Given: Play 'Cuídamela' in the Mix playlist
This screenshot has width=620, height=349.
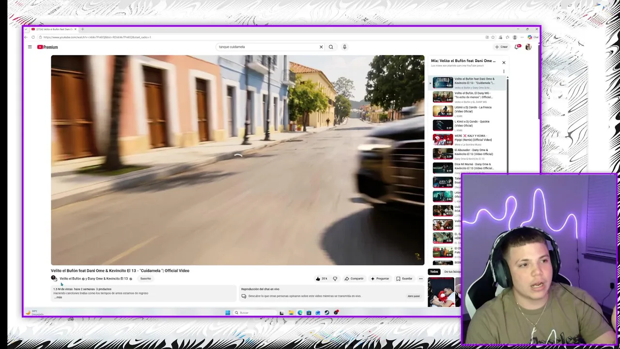Looking at the screenshot, I should 468,83.
